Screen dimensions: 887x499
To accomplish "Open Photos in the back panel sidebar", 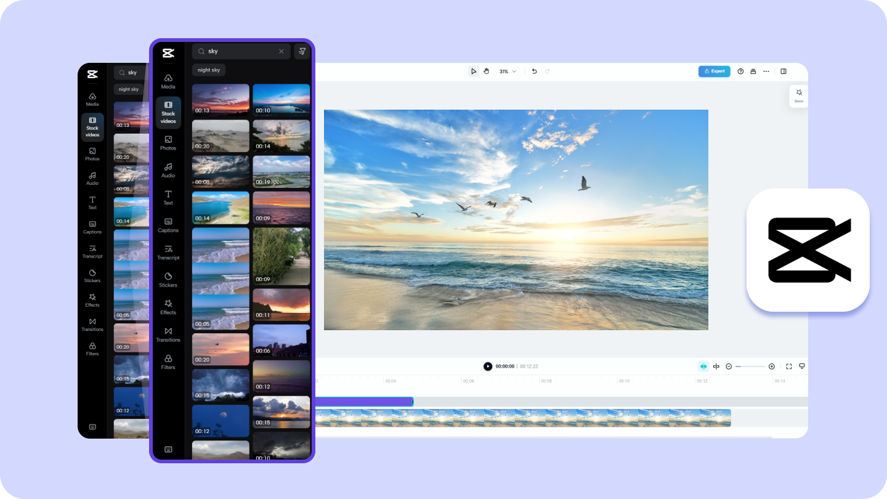I will pos(92,154).
